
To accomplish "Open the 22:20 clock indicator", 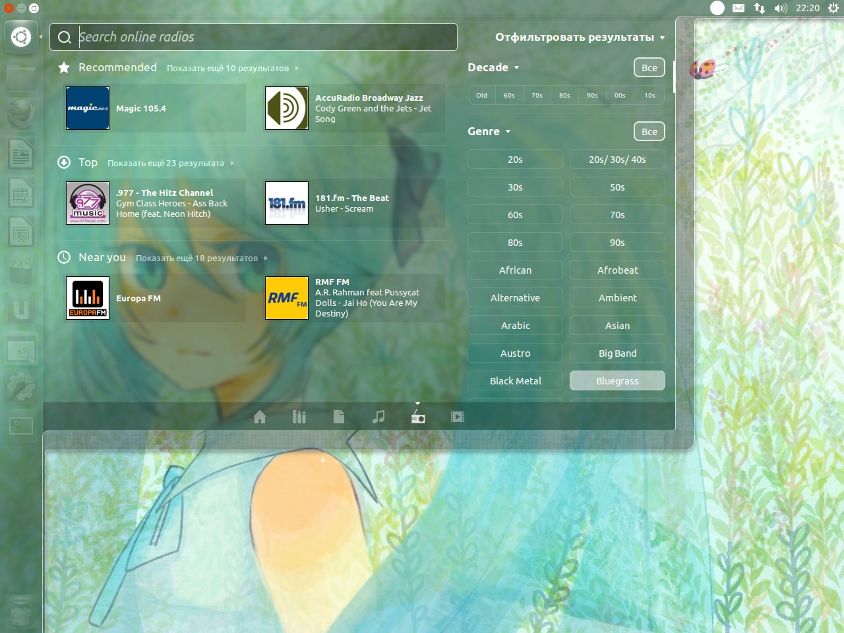I will (x=808, y=8).
